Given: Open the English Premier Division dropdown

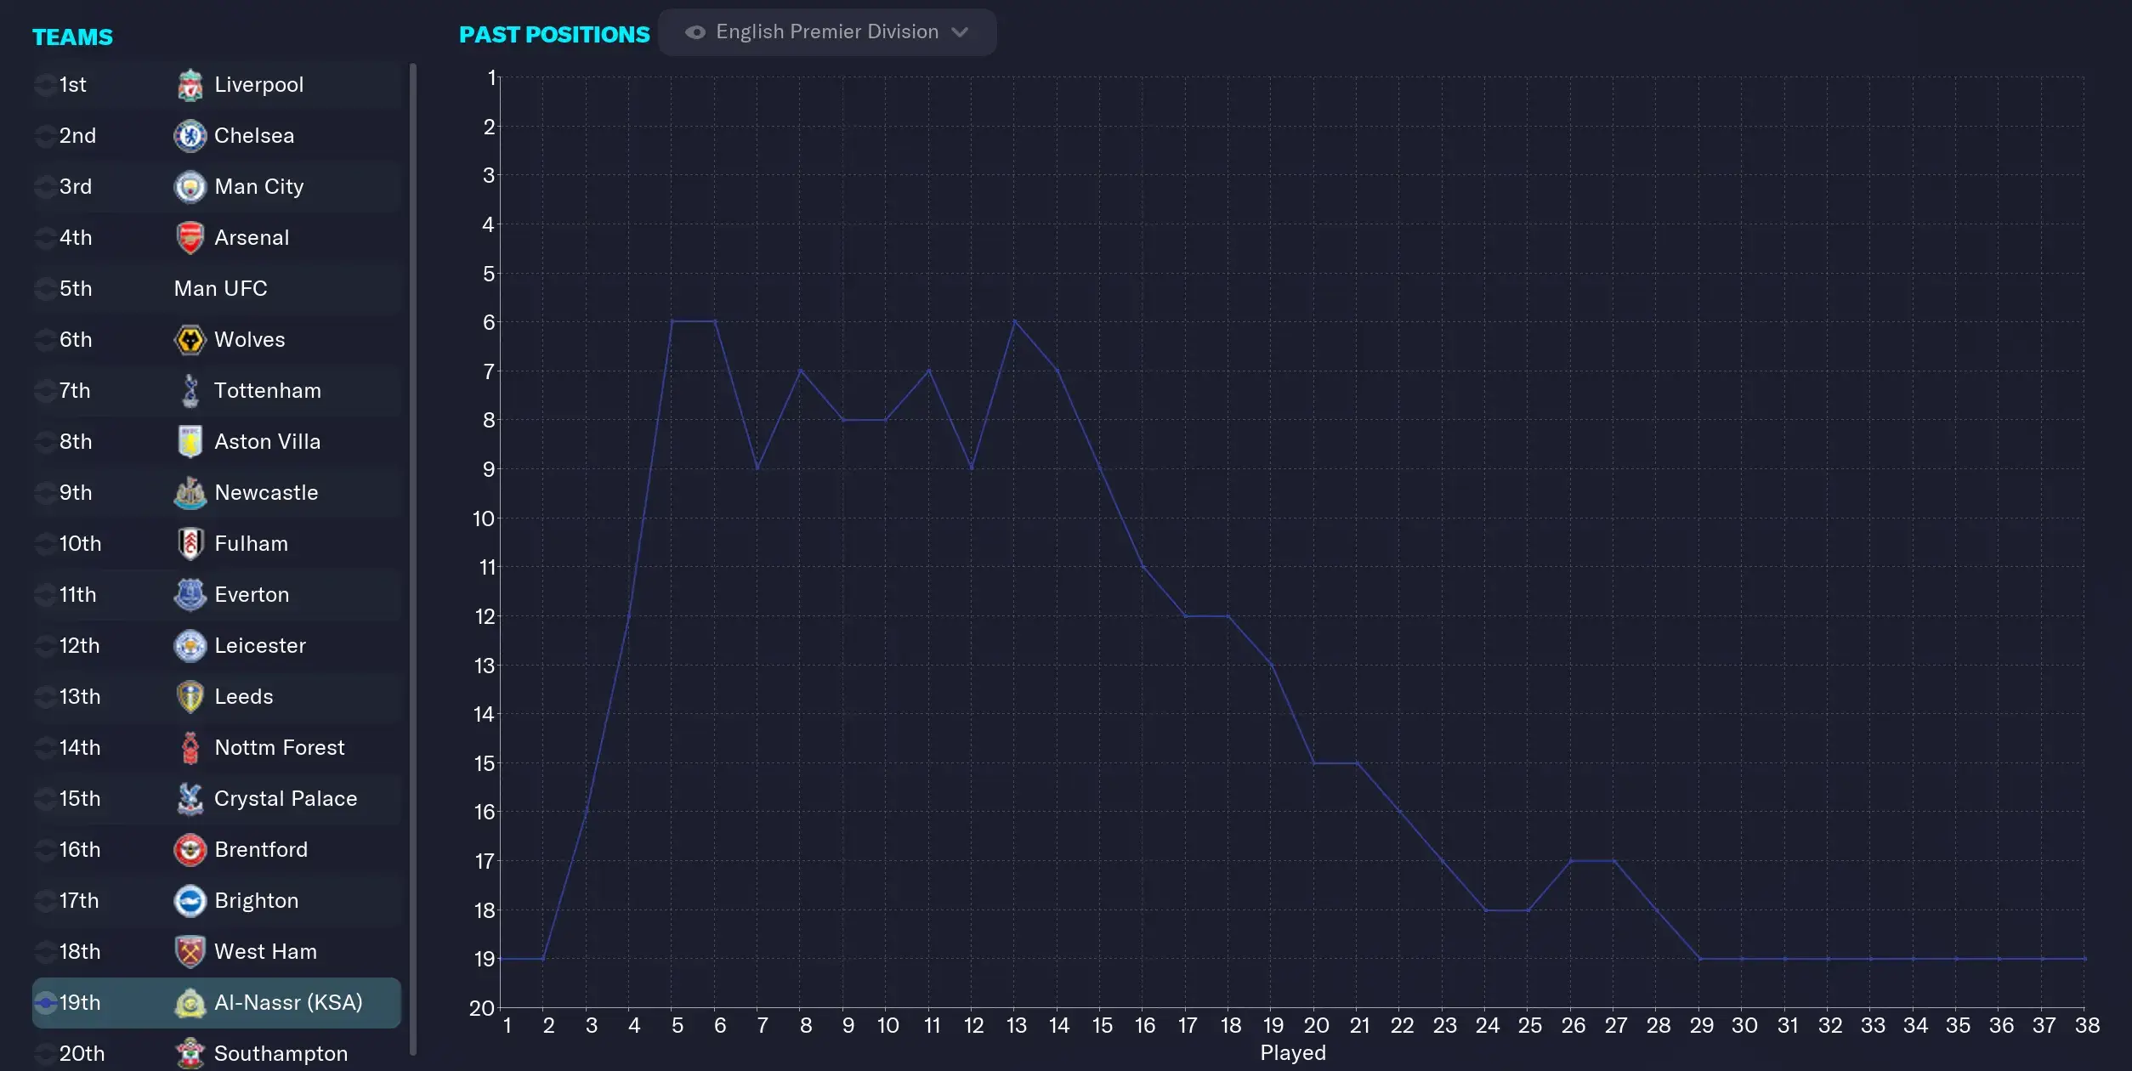Looking at the screenshot, I should 826,32.
